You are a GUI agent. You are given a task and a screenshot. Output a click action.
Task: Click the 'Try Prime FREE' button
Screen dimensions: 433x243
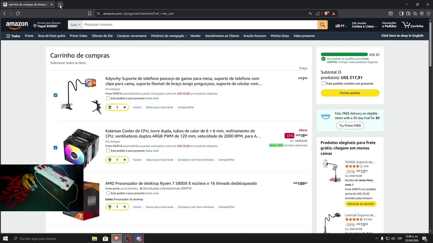tap(350, 126)
